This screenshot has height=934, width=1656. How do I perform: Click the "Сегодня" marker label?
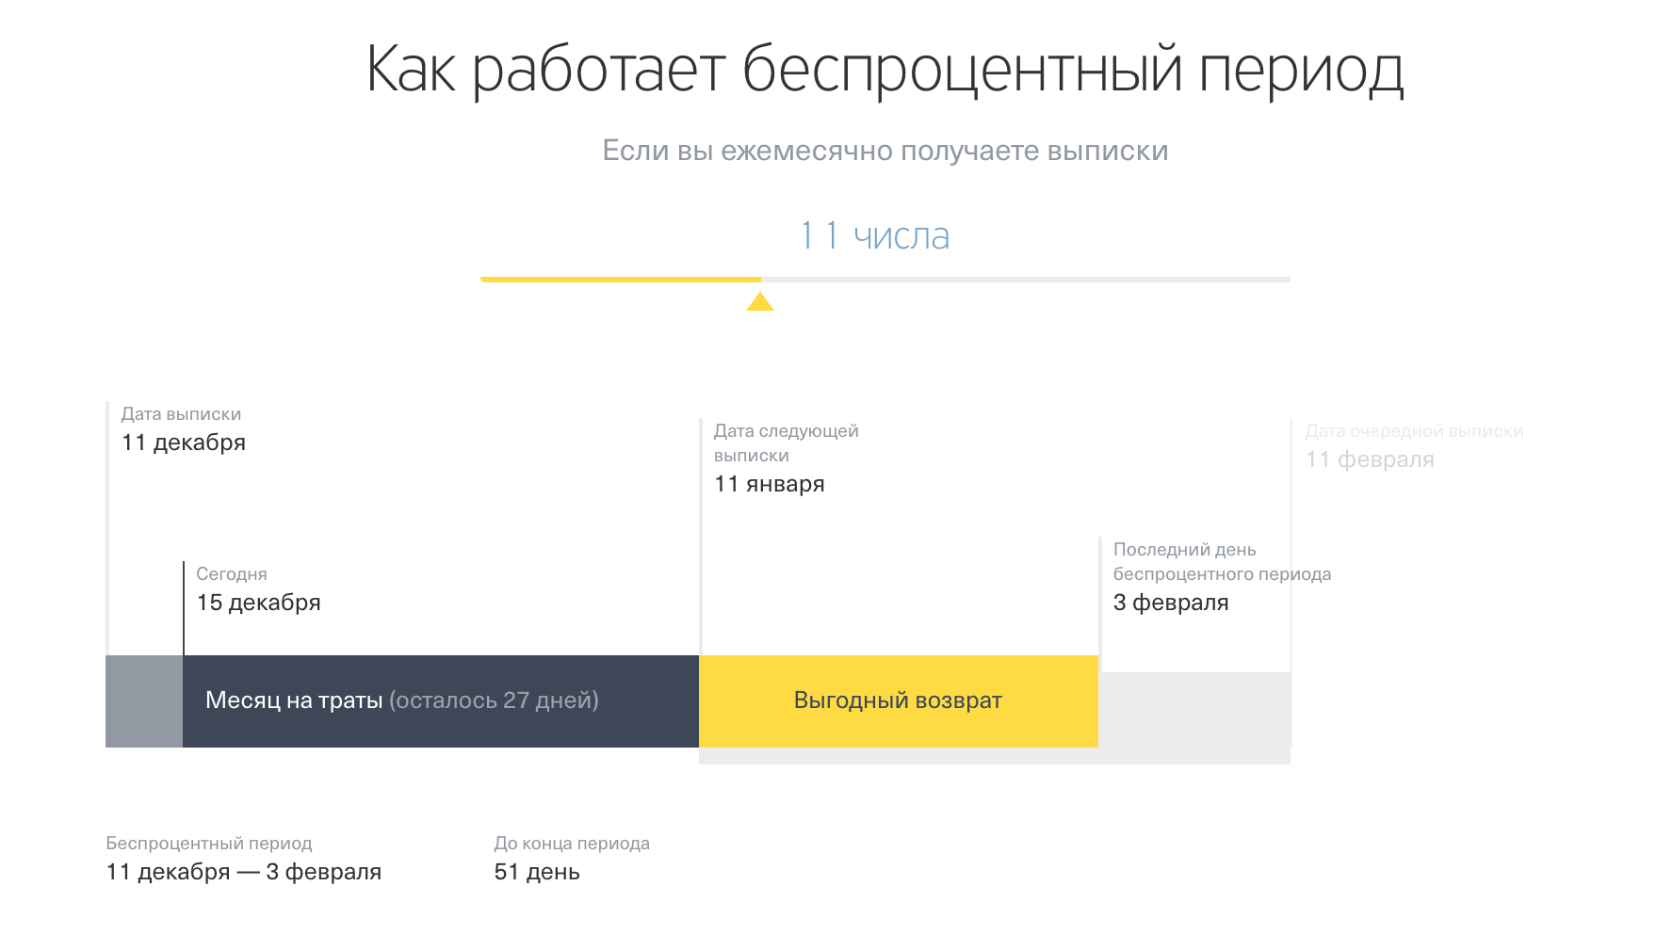232,574
